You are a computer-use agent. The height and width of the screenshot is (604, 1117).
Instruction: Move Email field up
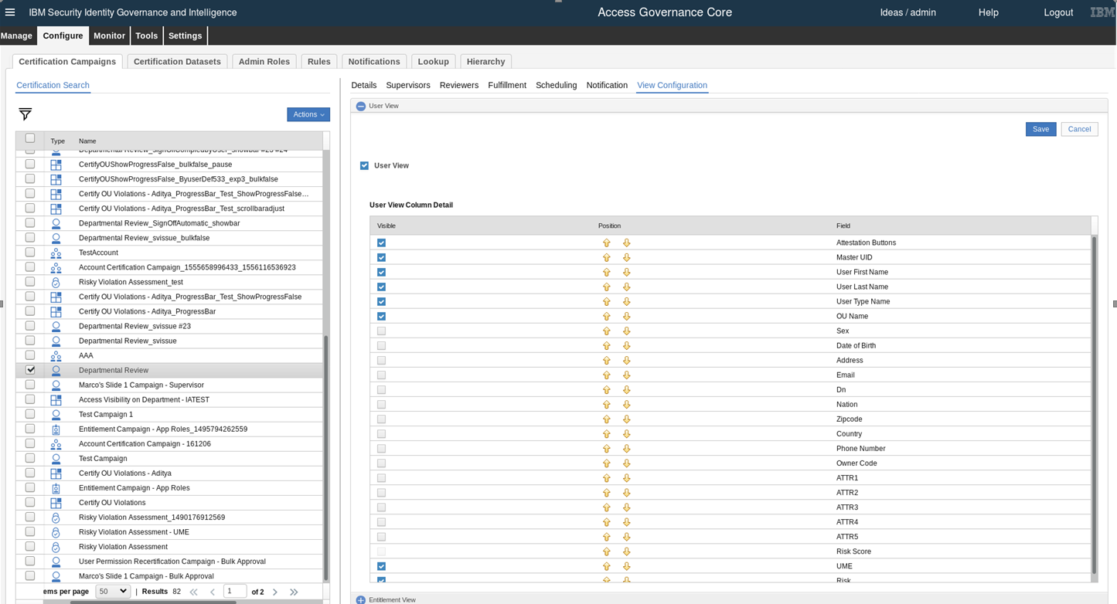tap(607, 375)
